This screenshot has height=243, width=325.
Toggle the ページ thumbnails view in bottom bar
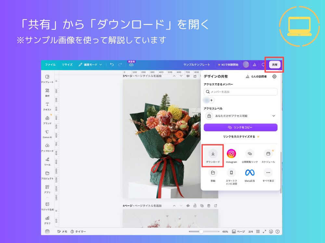tap(238, 232)
